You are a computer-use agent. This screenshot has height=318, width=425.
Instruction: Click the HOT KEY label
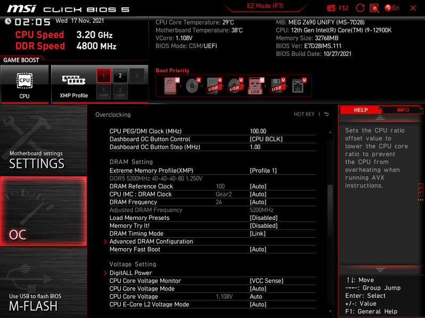[304, 114]
